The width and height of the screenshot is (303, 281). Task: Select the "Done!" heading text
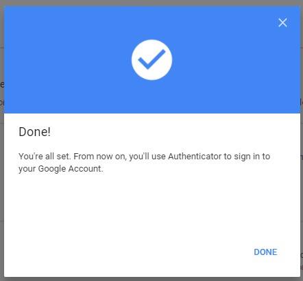coord(34,132)
